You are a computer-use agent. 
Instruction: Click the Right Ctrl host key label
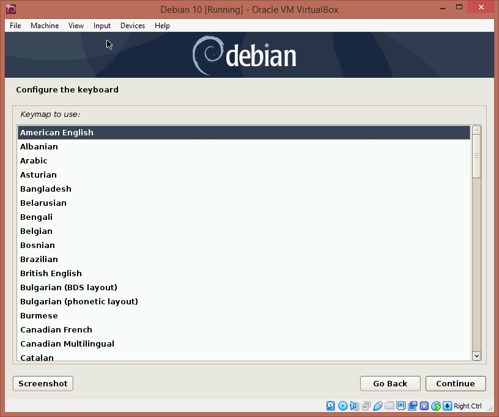coord(467,406)
